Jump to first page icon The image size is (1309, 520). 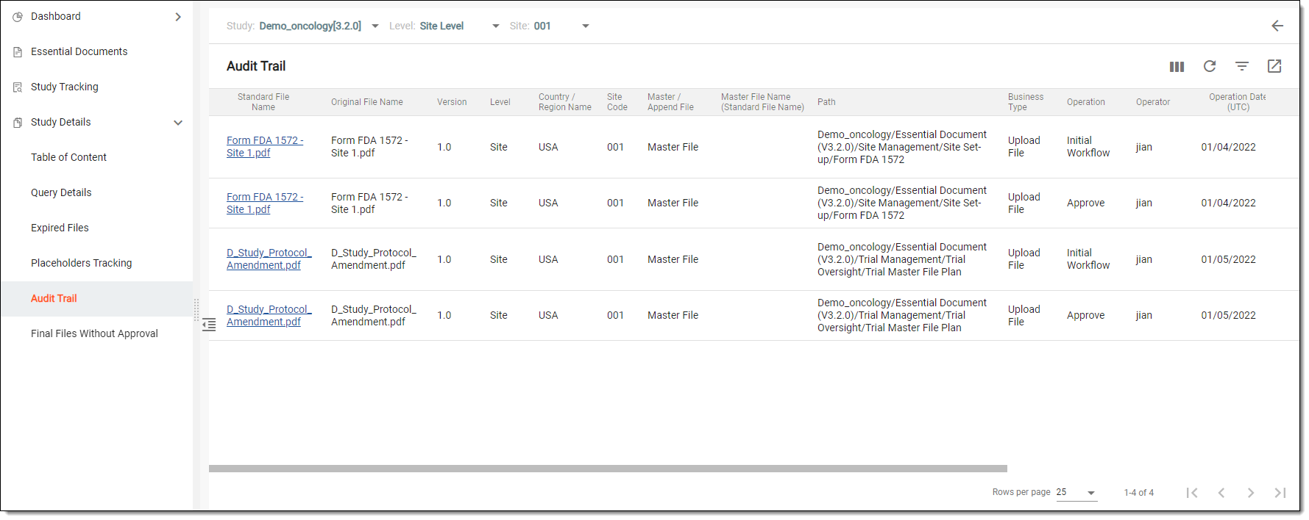(1192, 493)
